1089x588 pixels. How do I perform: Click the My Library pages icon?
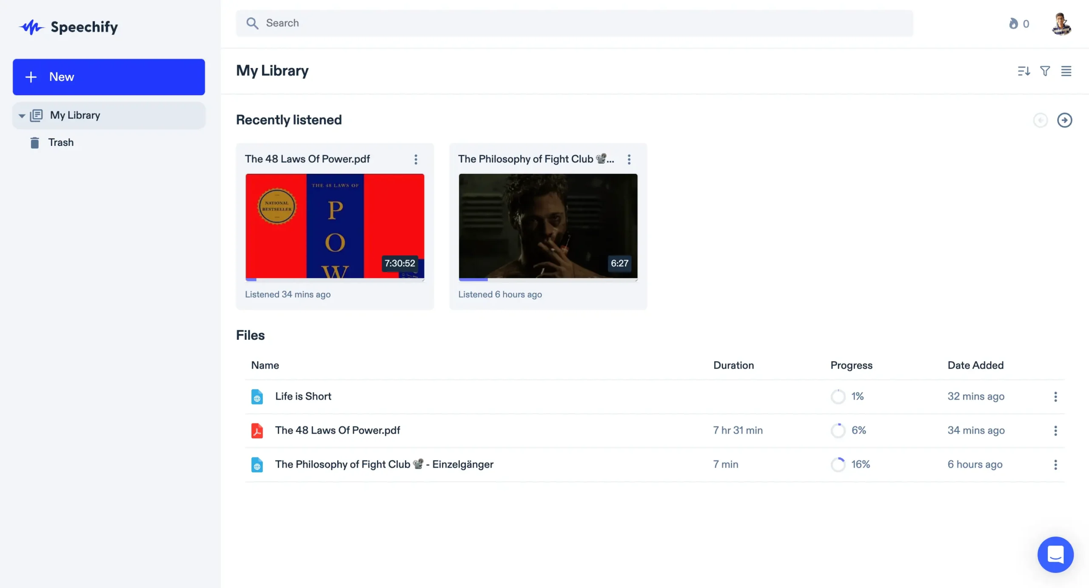click(37, 115)
